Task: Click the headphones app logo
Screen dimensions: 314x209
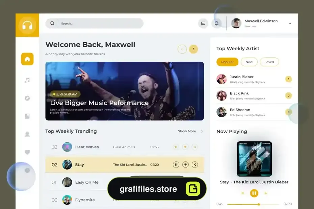Action: [27, 25]
